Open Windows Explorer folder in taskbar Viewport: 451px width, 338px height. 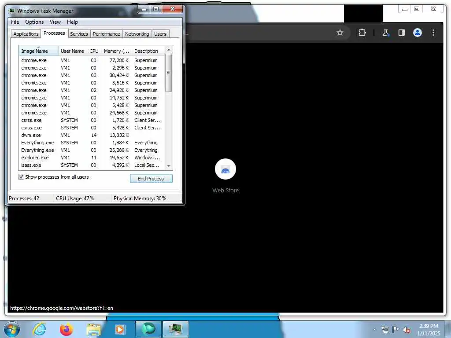tap(94, 330)
